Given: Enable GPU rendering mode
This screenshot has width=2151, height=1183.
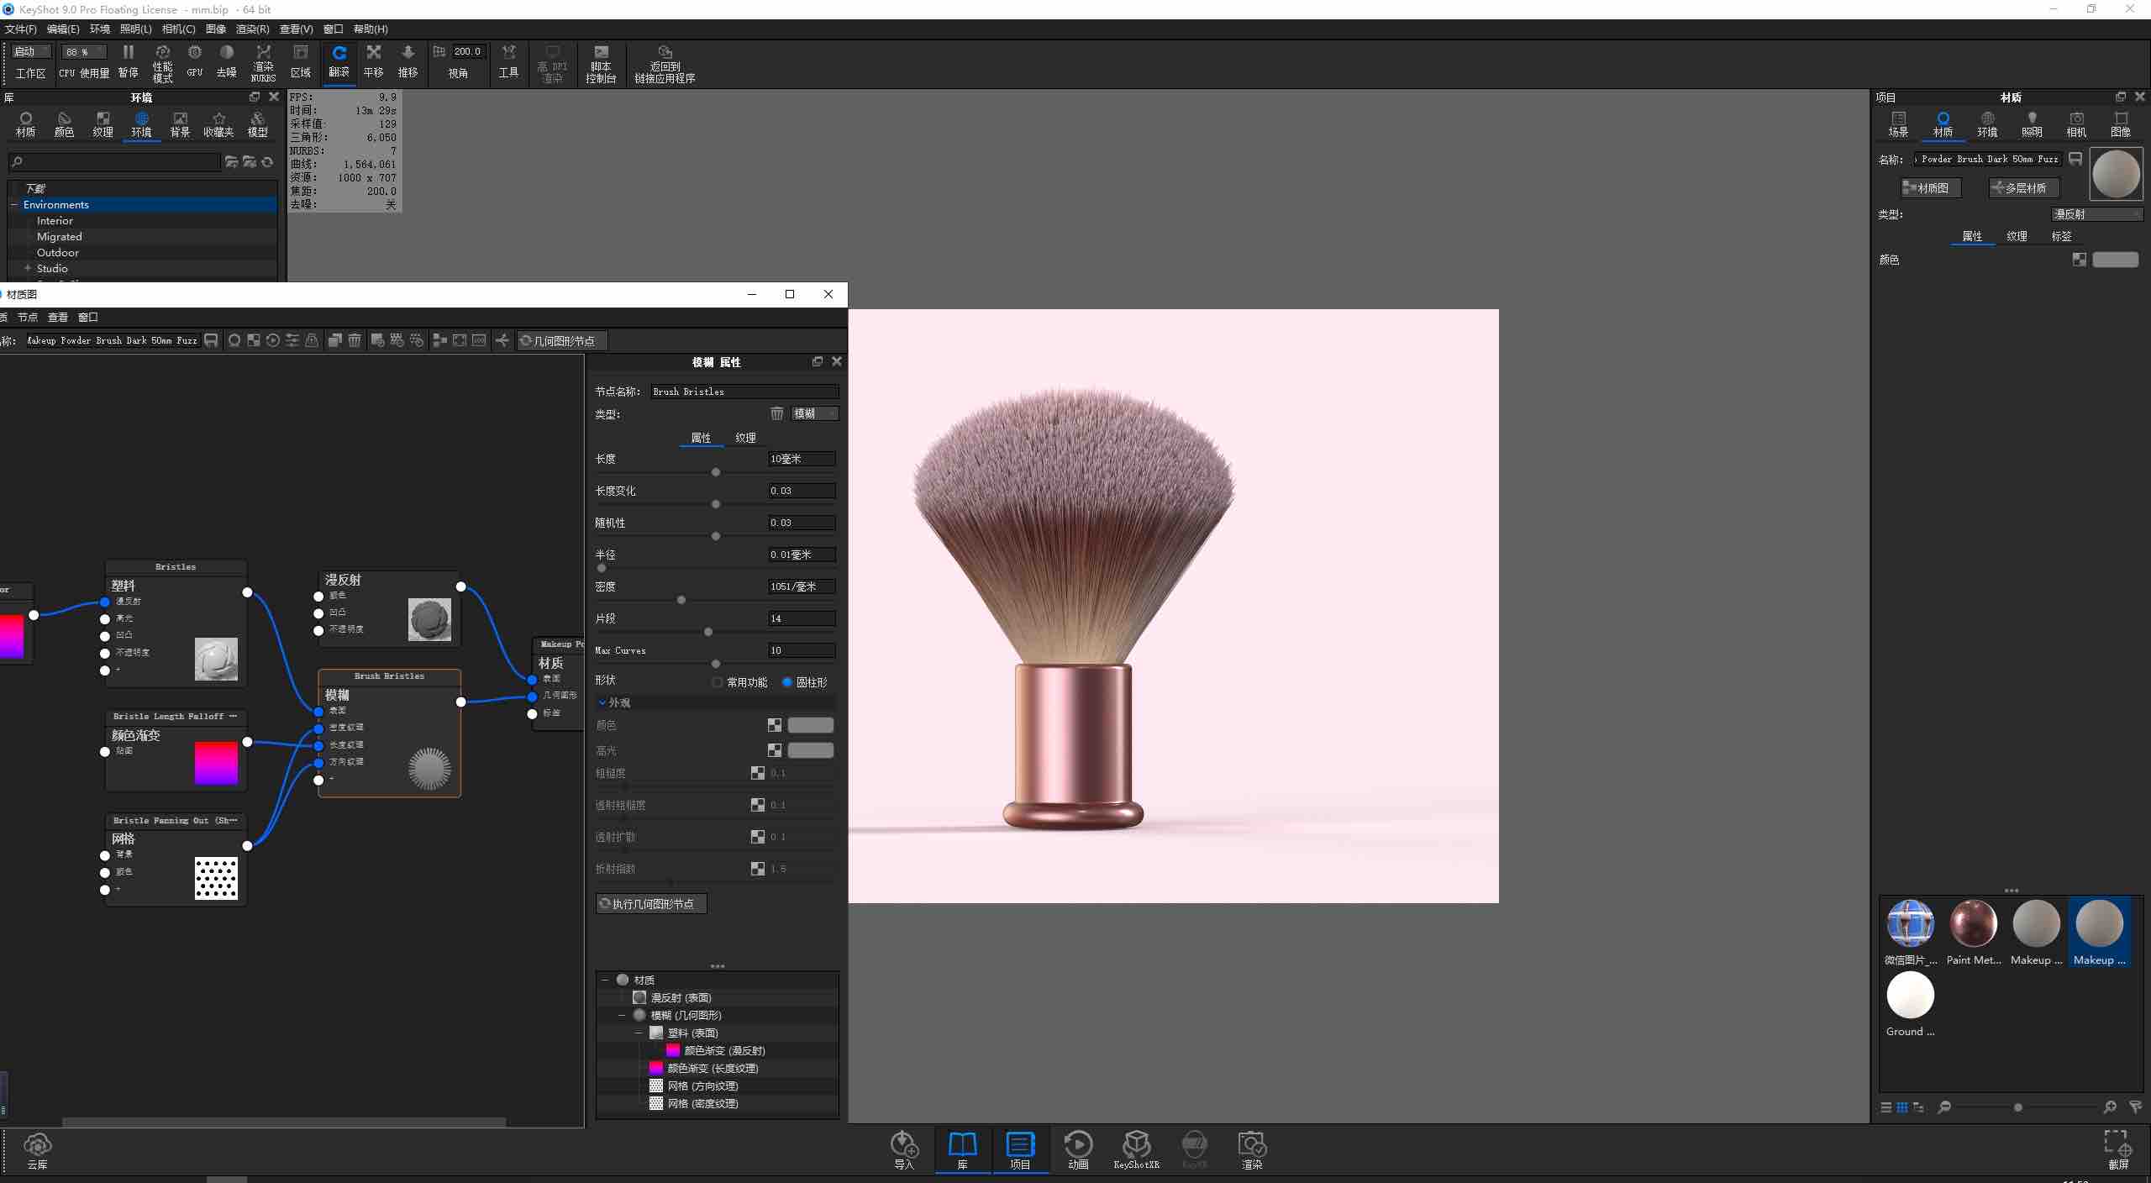Looking at the screenshot, I should [x=194, y=63].
